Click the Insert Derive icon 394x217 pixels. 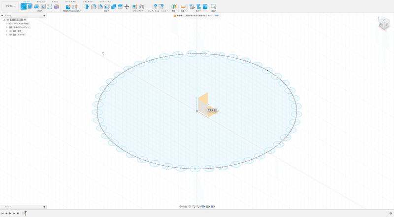[192, 7]
